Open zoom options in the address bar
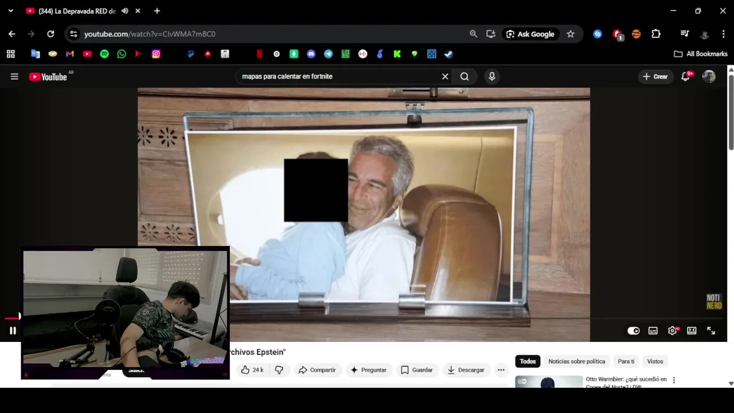This screenshot has height=413, width=734. click(x=474, y=34)
